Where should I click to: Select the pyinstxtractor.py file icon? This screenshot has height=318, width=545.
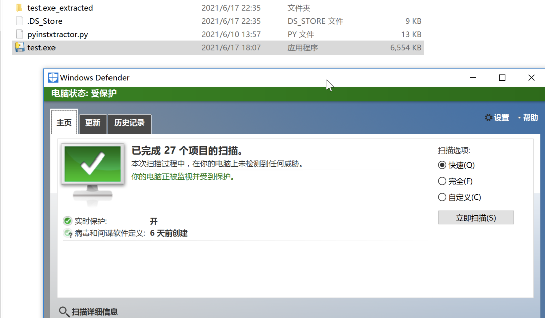pos(20,34)
